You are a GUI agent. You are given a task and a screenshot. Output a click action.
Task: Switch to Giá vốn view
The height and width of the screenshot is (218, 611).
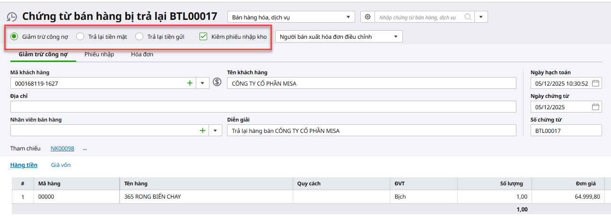[x=61, y=165]
